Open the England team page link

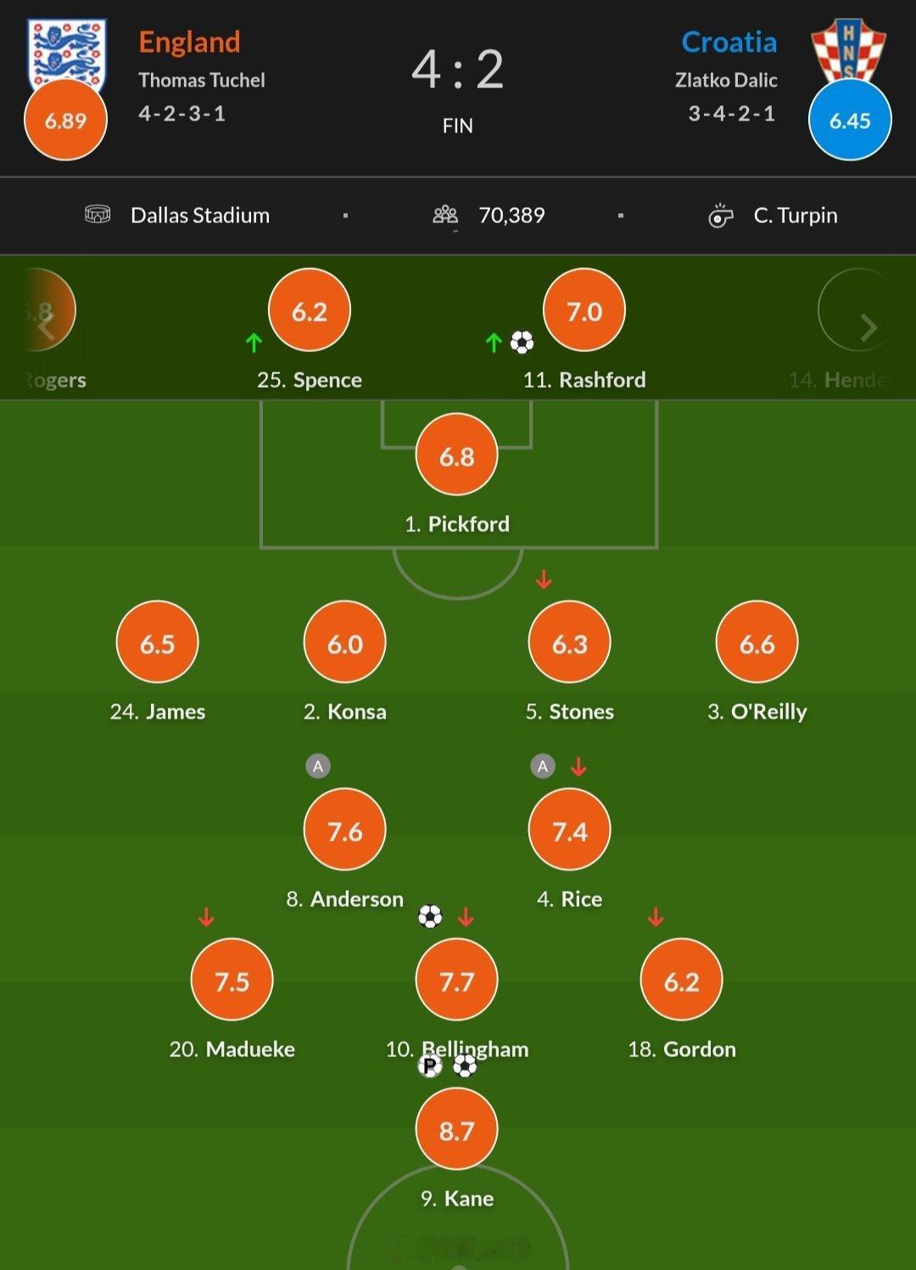189,42
